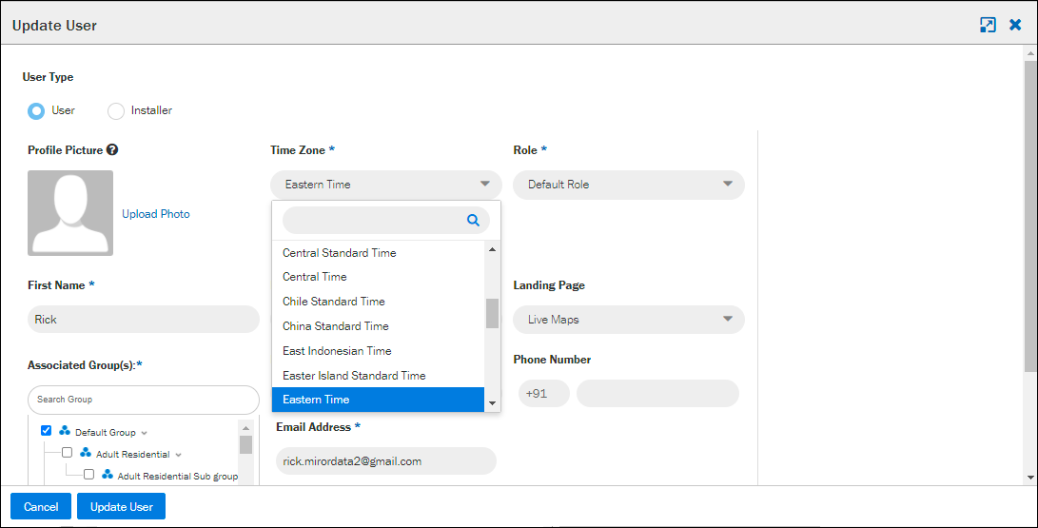The width and height of the screenshot is (1038, 528).
Task: Choose Easter Island Standard Time option
Action: [378, 375]
